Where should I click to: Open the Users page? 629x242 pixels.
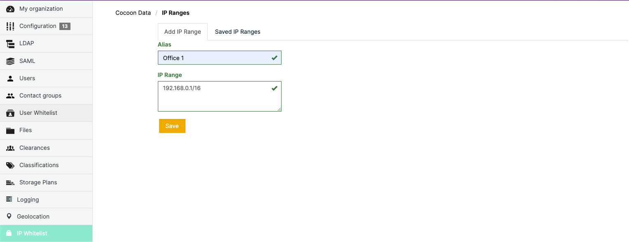[46, 78]
